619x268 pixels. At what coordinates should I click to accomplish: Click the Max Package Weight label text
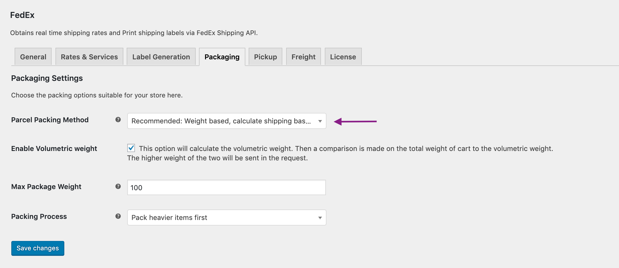46,187
